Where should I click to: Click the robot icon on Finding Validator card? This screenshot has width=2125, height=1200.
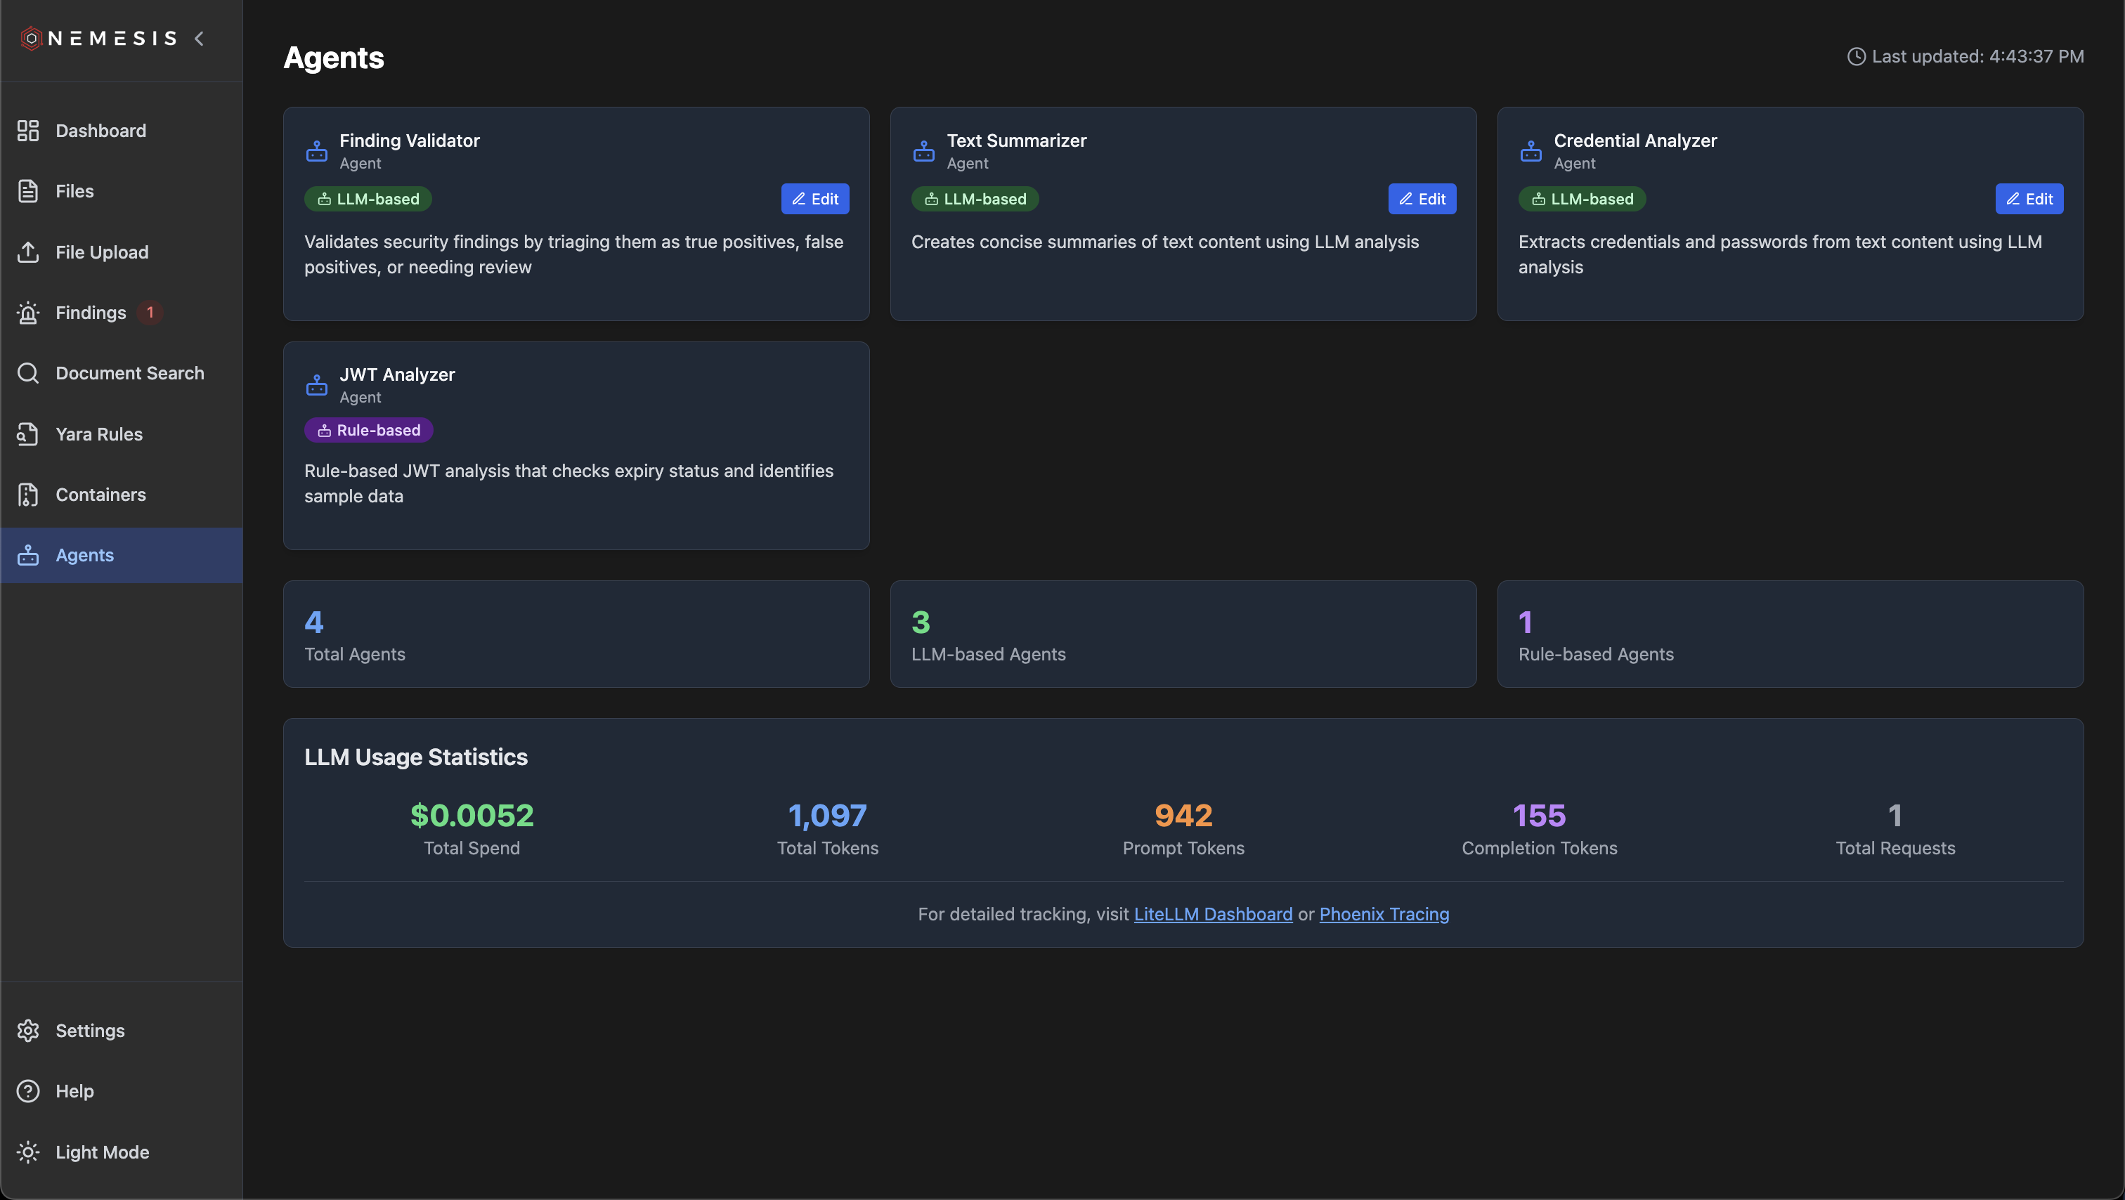click(x=317, y=150)
